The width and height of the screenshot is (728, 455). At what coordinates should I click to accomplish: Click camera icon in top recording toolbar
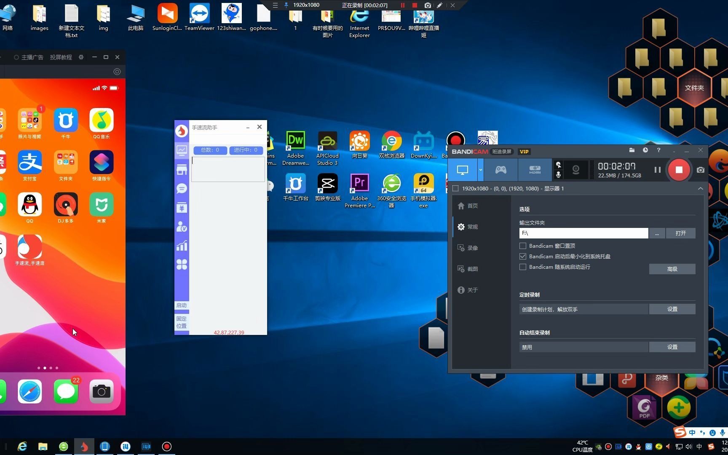pyautogui.click(x=428, y=5)
